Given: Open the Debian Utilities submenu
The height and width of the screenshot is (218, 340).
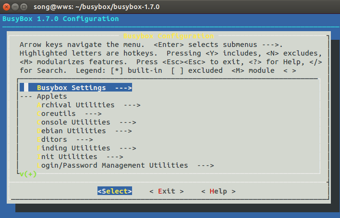Looking at the screenshot, I should [x=85, y=131].
